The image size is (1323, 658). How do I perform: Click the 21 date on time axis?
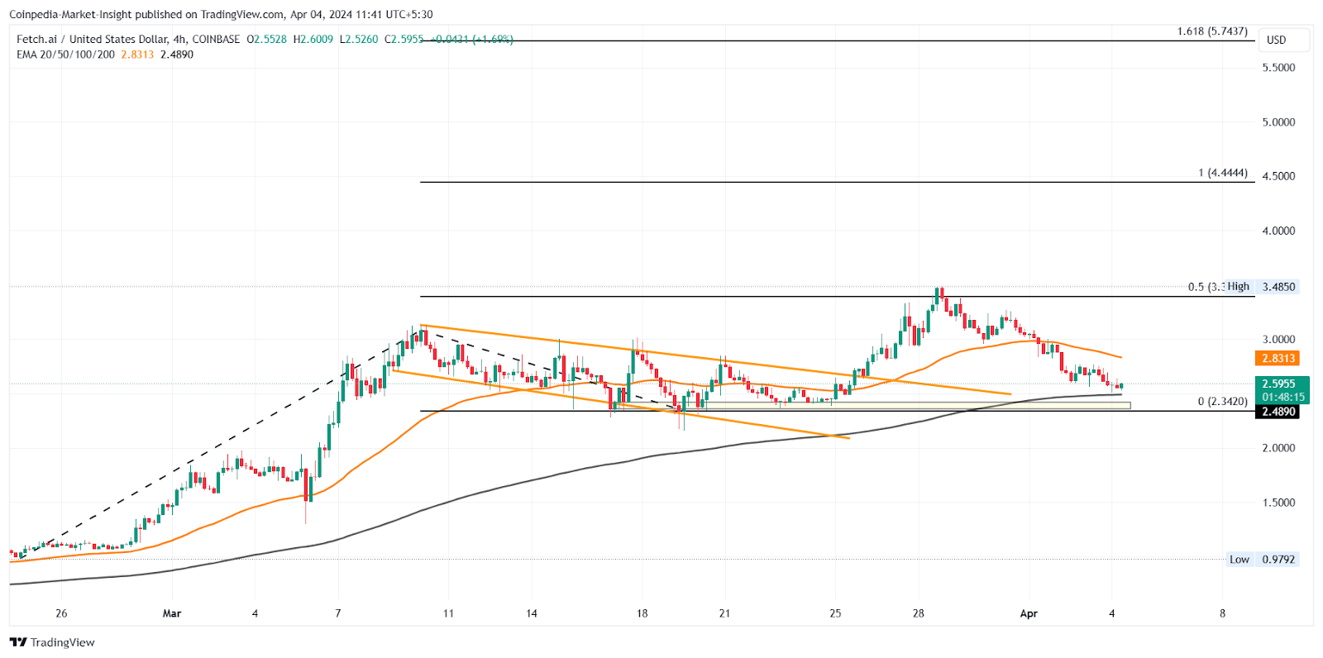(x=724, y=613)
